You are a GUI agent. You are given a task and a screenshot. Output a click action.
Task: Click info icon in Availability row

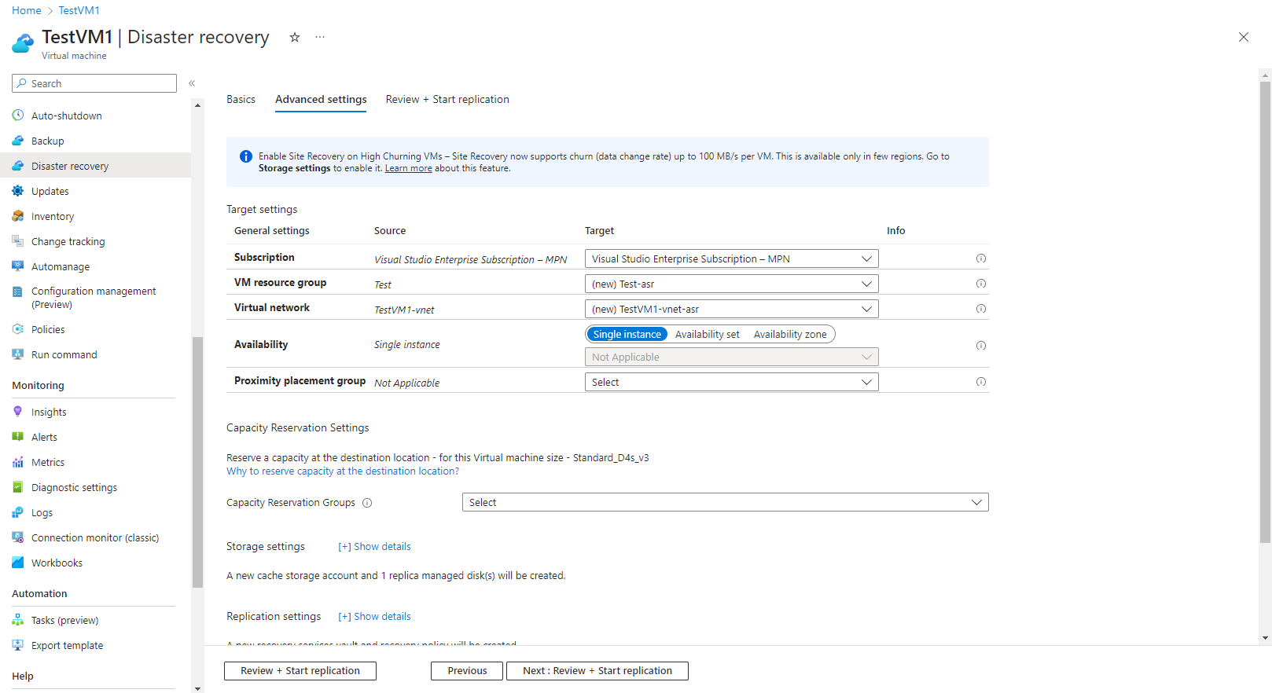point(981,346)
